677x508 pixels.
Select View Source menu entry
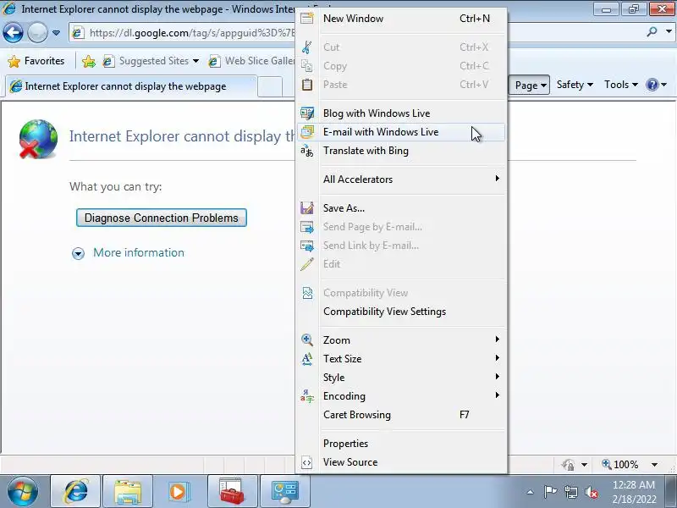[x=401, y=462]
